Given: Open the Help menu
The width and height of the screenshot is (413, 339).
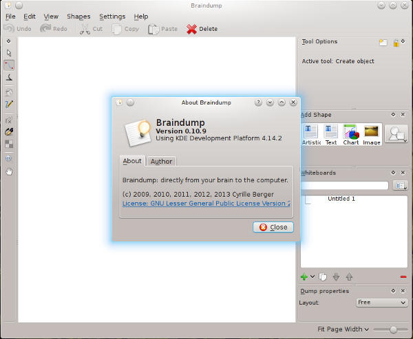Looking at the screenshot, I should coord(141,17).
